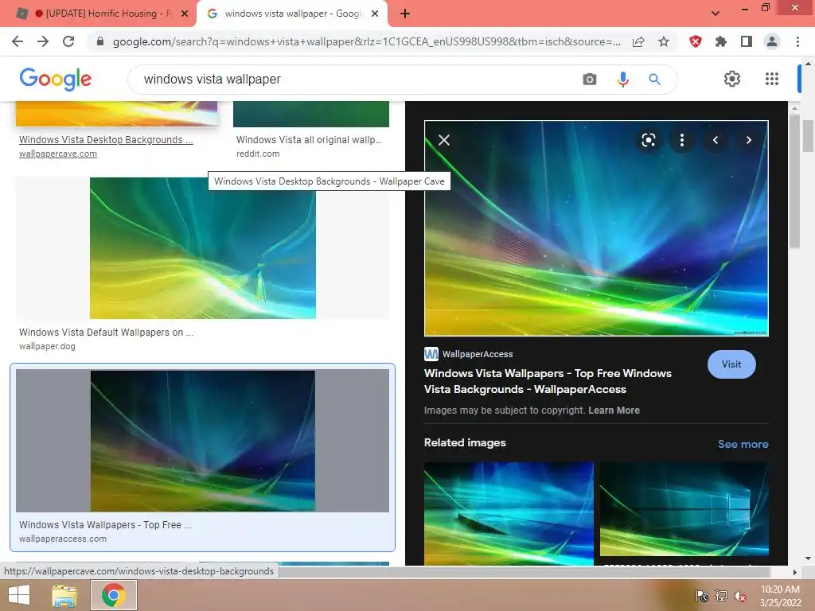Click the address bar URL
Screen dimensions: 815x611
[x=366, y=41]
